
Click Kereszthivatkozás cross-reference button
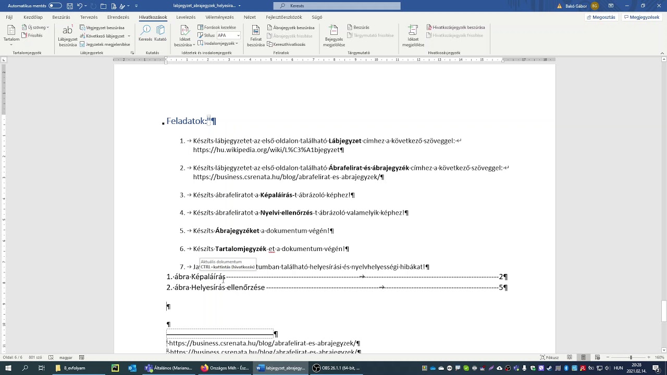tap(286, 44)
